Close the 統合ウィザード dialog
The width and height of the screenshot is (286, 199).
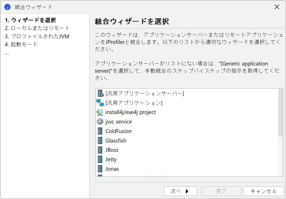277,7
